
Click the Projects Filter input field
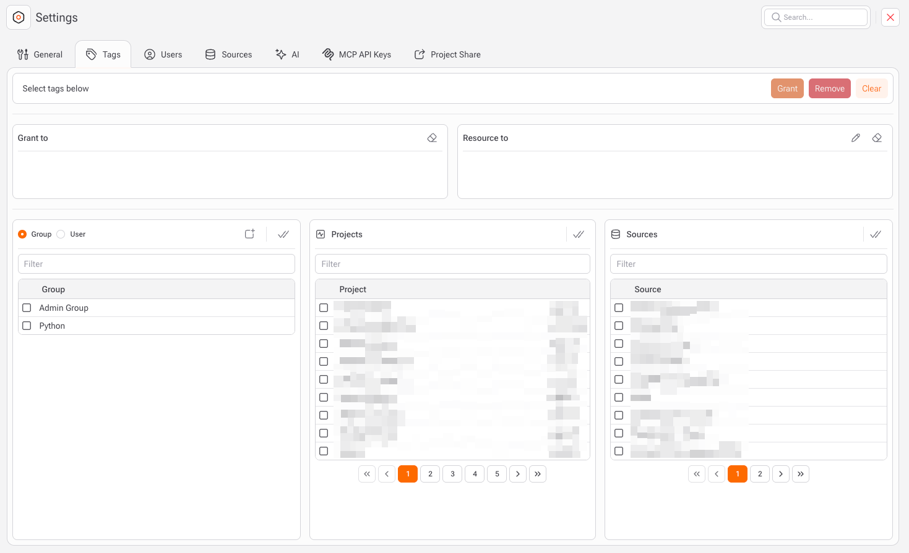[452, 264]
